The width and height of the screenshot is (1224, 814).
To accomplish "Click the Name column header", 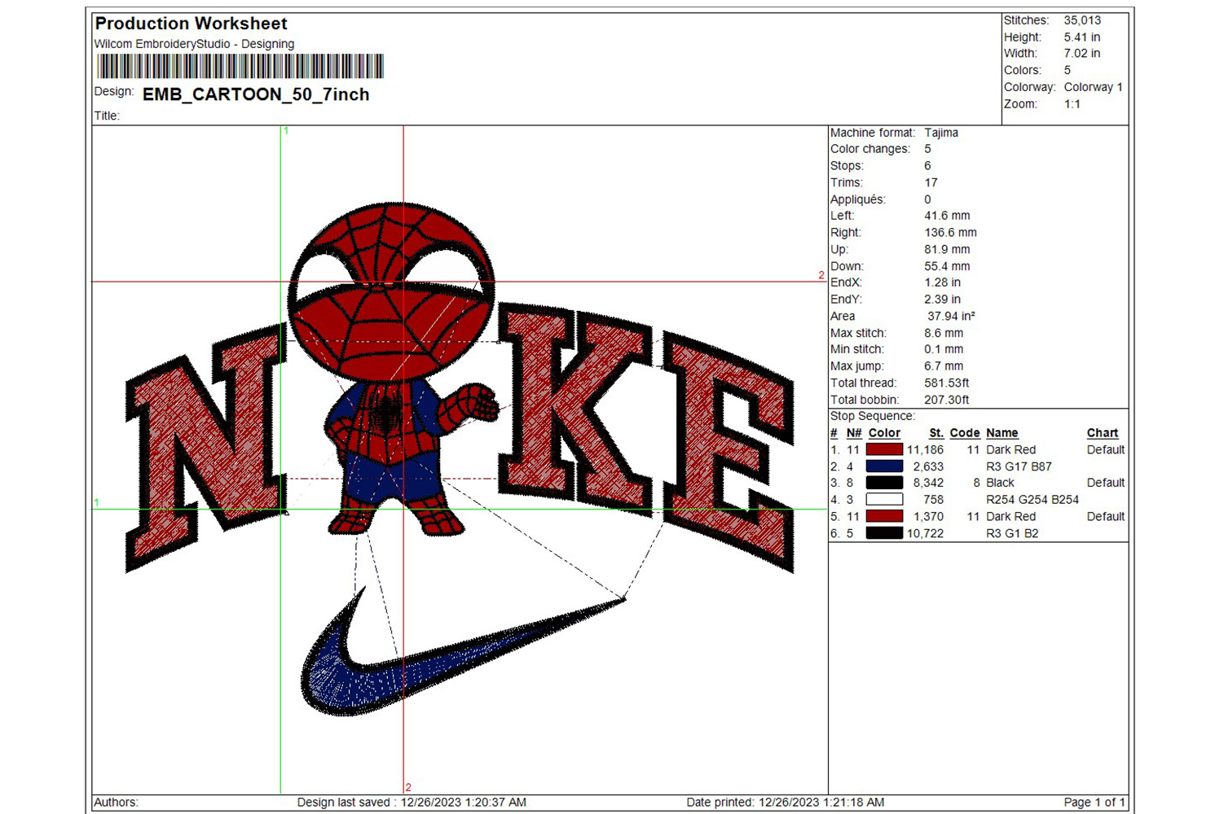I will (1002, 433).
